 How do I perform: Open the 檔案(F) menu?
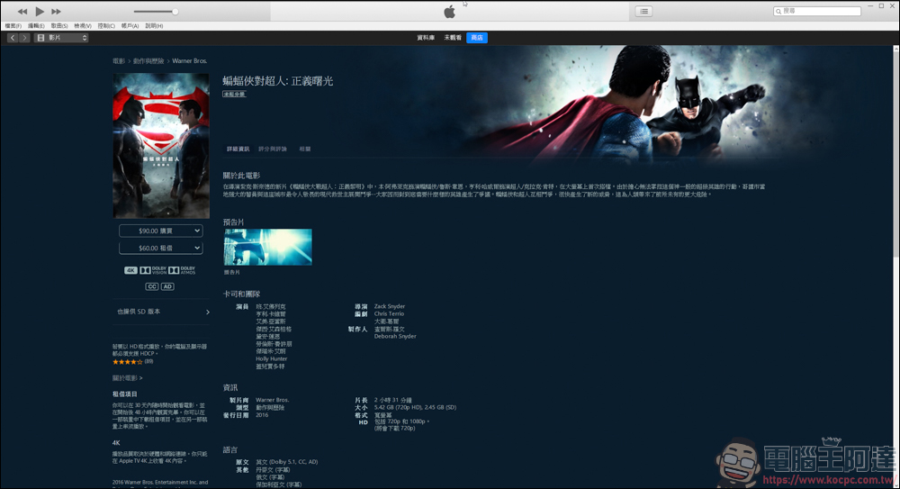point(13,26)
